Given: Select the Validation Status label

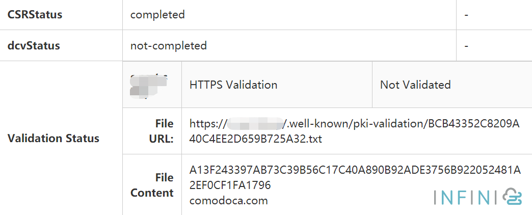Looking at the screenshot, I should (54, 139).
